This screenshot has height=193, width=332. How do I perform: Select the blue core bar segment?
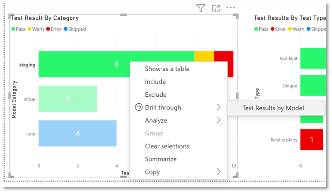[77, 133]
